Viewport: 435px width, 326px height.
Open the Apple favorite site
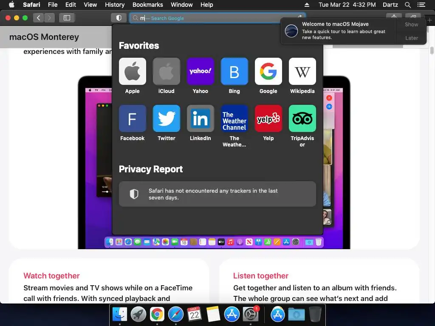[133, 71]
